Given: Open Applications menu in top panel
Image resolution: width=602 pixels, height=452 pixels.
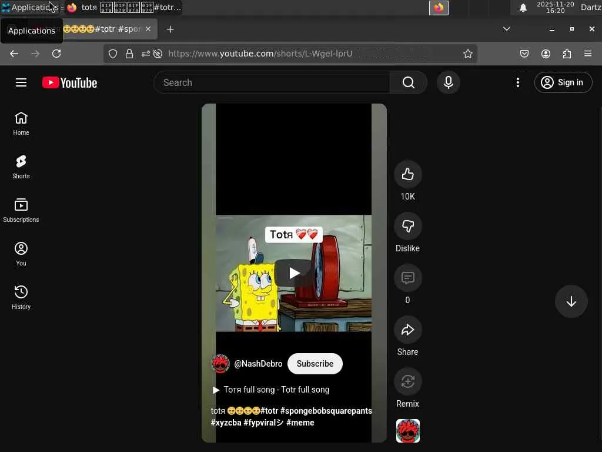Looking at the screenshot, I should coord(30,7).
